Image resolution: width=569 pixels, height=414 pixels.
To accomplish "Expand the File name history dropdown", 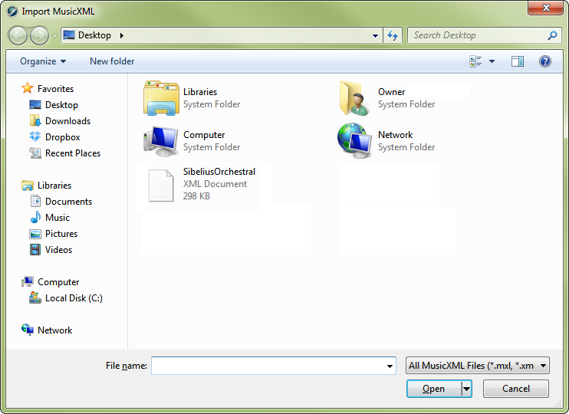I will [390, 366].
